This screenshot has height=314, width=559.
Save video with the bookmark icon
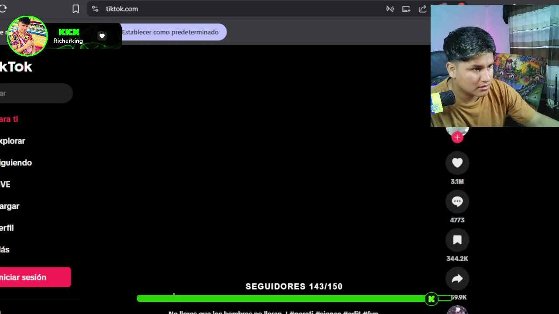[x=457, y=240]
